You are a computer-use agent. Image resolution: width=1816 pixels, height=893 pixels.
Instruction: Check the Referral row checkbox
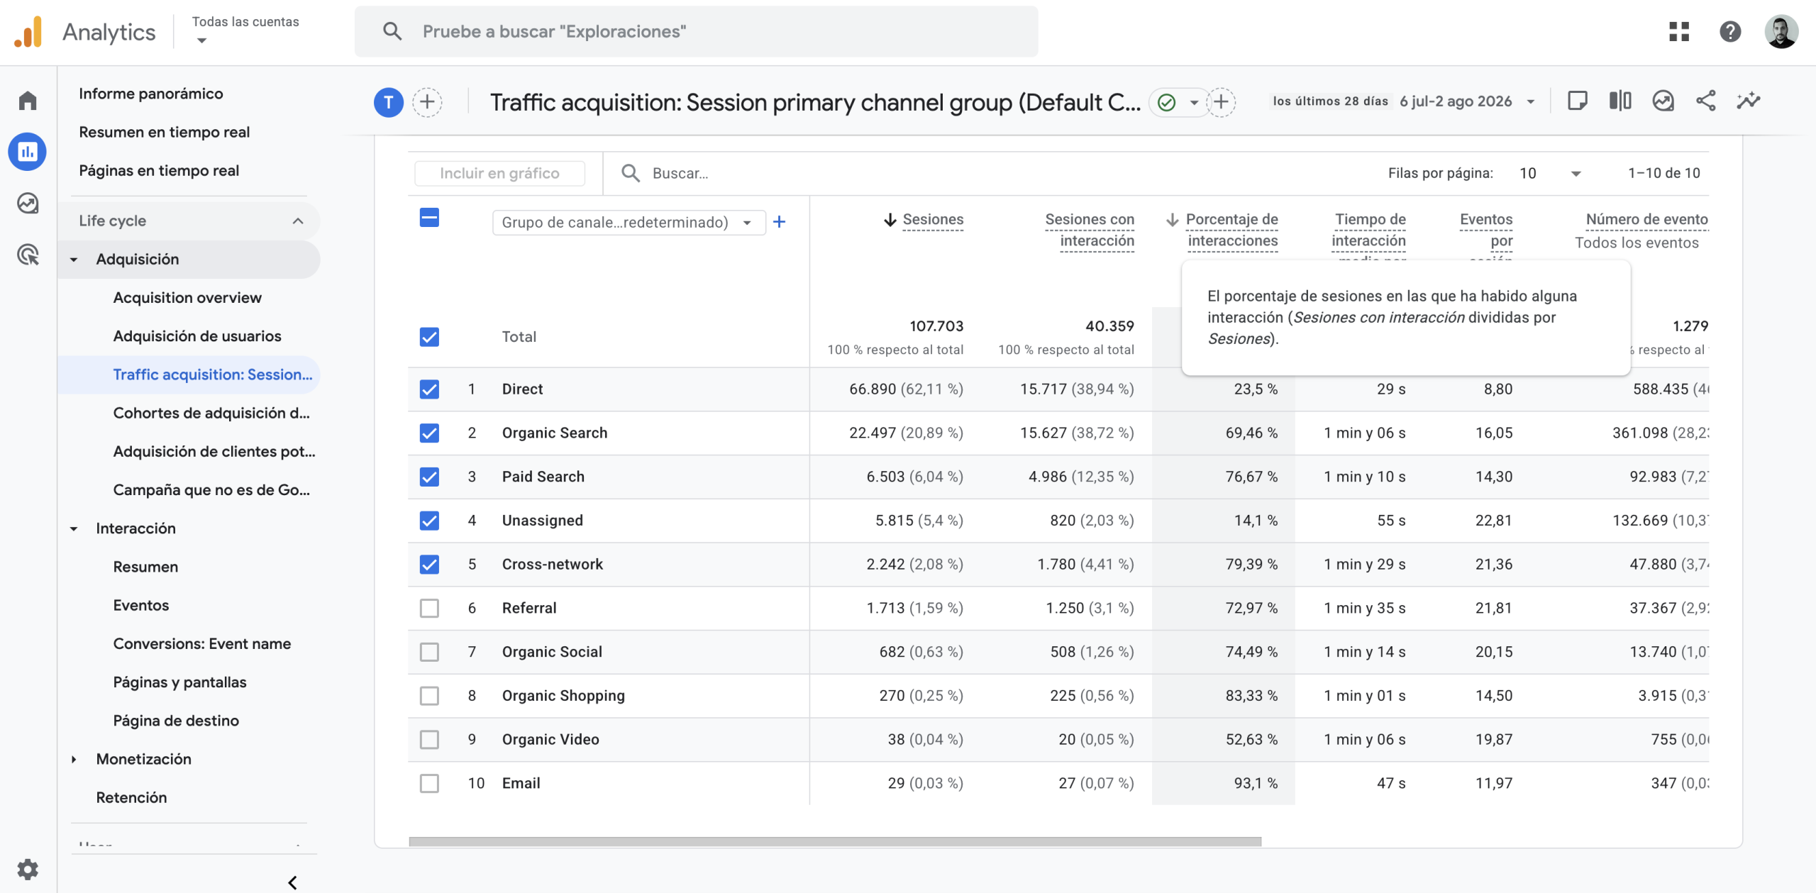pos(429,609)
